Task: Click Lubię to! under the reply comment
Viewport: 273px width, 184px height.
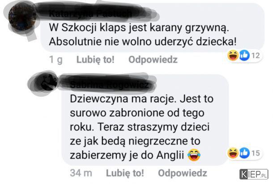Action: point(125,173)
